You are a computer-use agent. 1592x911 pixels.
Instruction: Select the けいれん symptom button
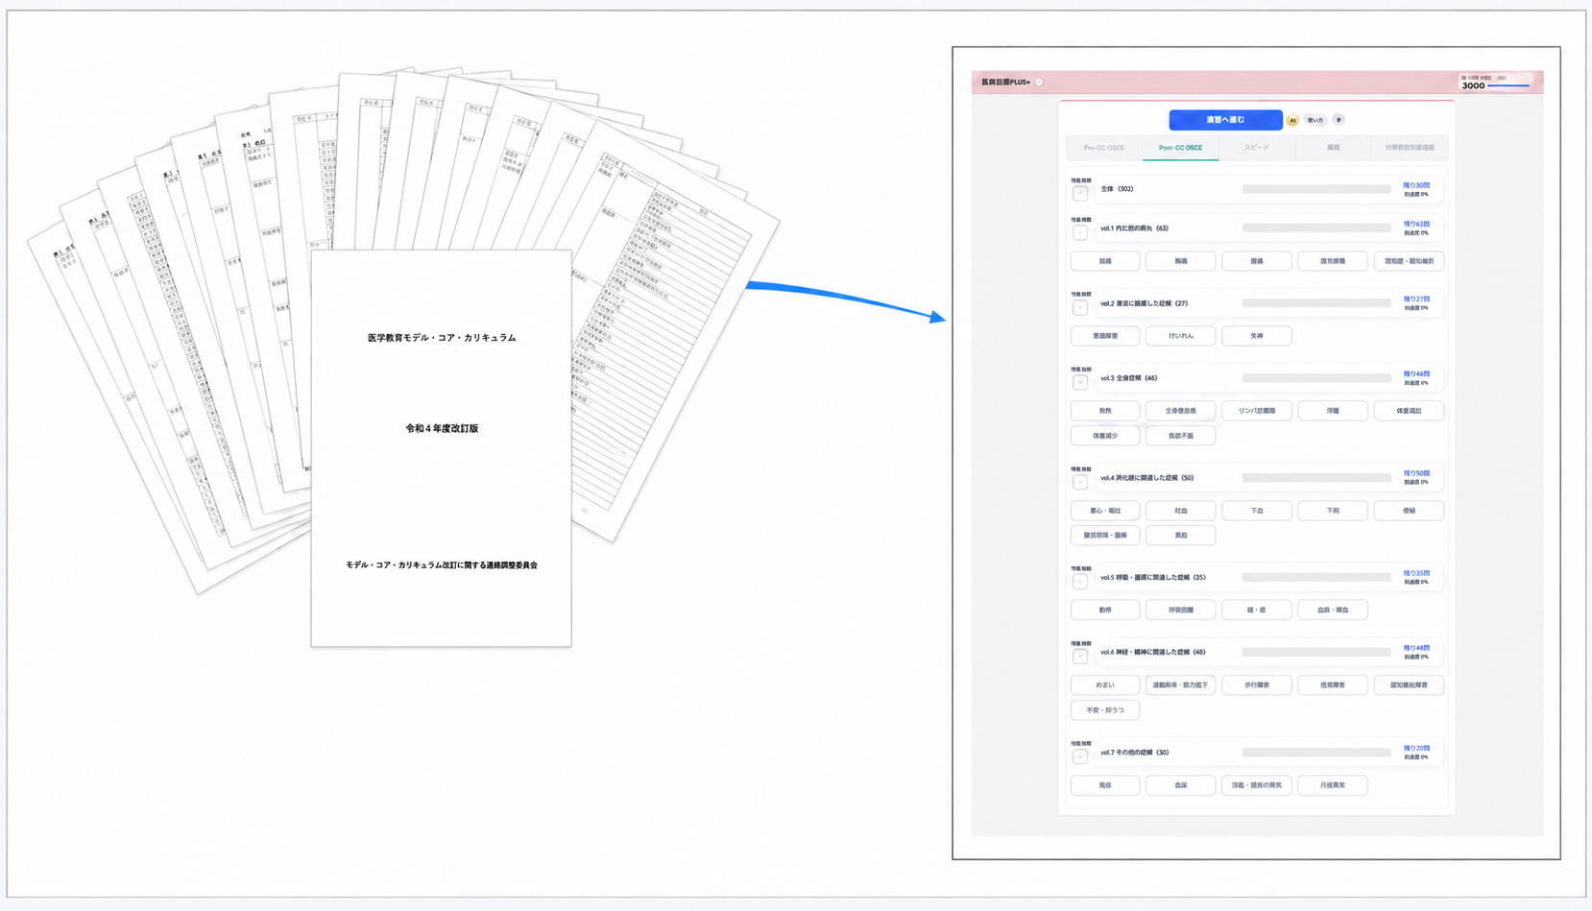click(1181, 336)
